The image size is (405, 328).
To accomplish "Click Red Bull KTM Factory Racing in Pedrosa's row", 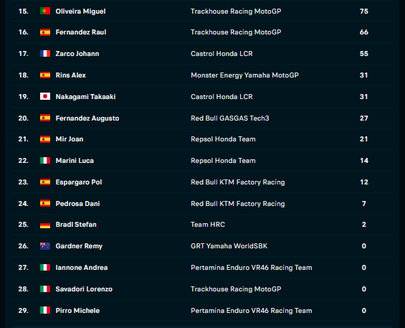I will point(238,204).
